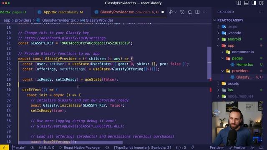267x150 pixels.
Task: Open notifications bell icon
Action: click(261, 147)
